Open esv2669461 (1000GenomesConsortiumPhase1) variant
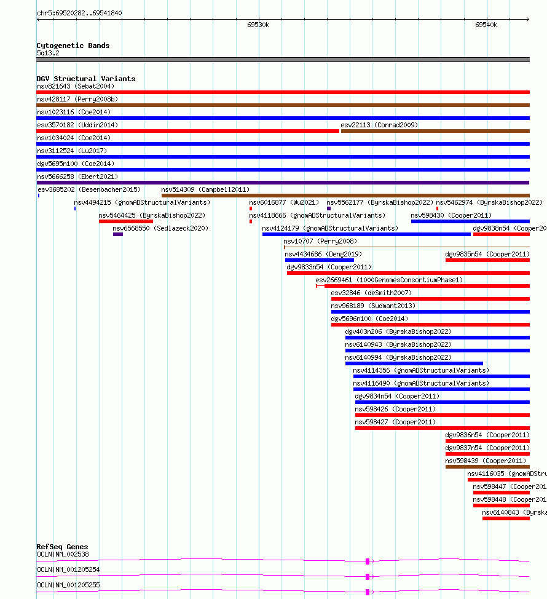The height and width of the screenshot is (599, 547). tap(389, 281)
